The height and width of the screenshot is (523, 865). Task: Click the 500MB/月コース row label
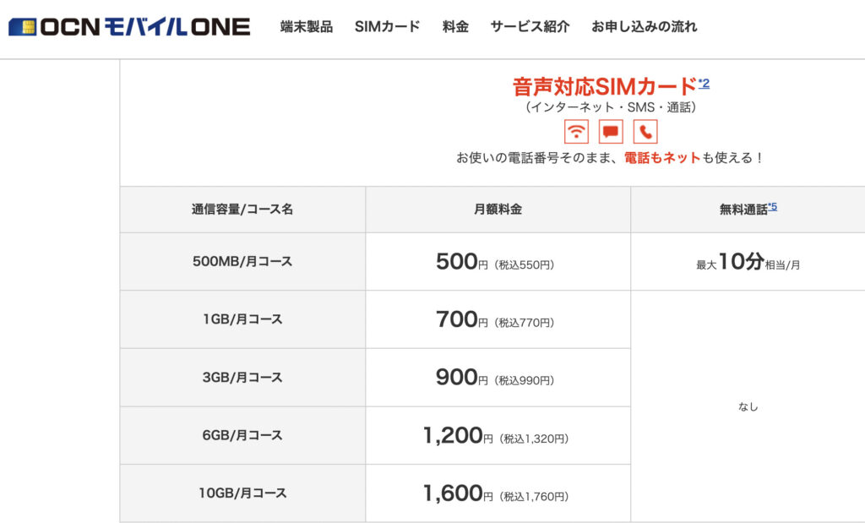coord(242,262)
